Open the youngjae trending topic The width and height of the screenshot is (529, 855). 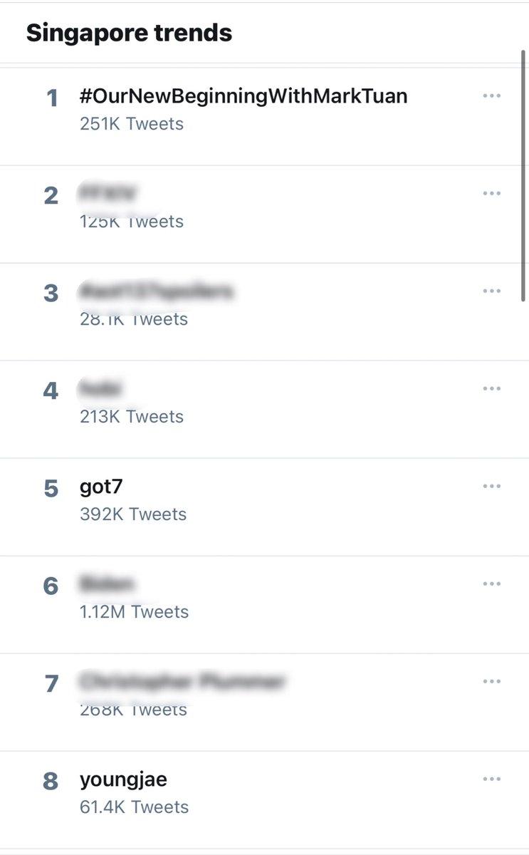click(123, 779)
